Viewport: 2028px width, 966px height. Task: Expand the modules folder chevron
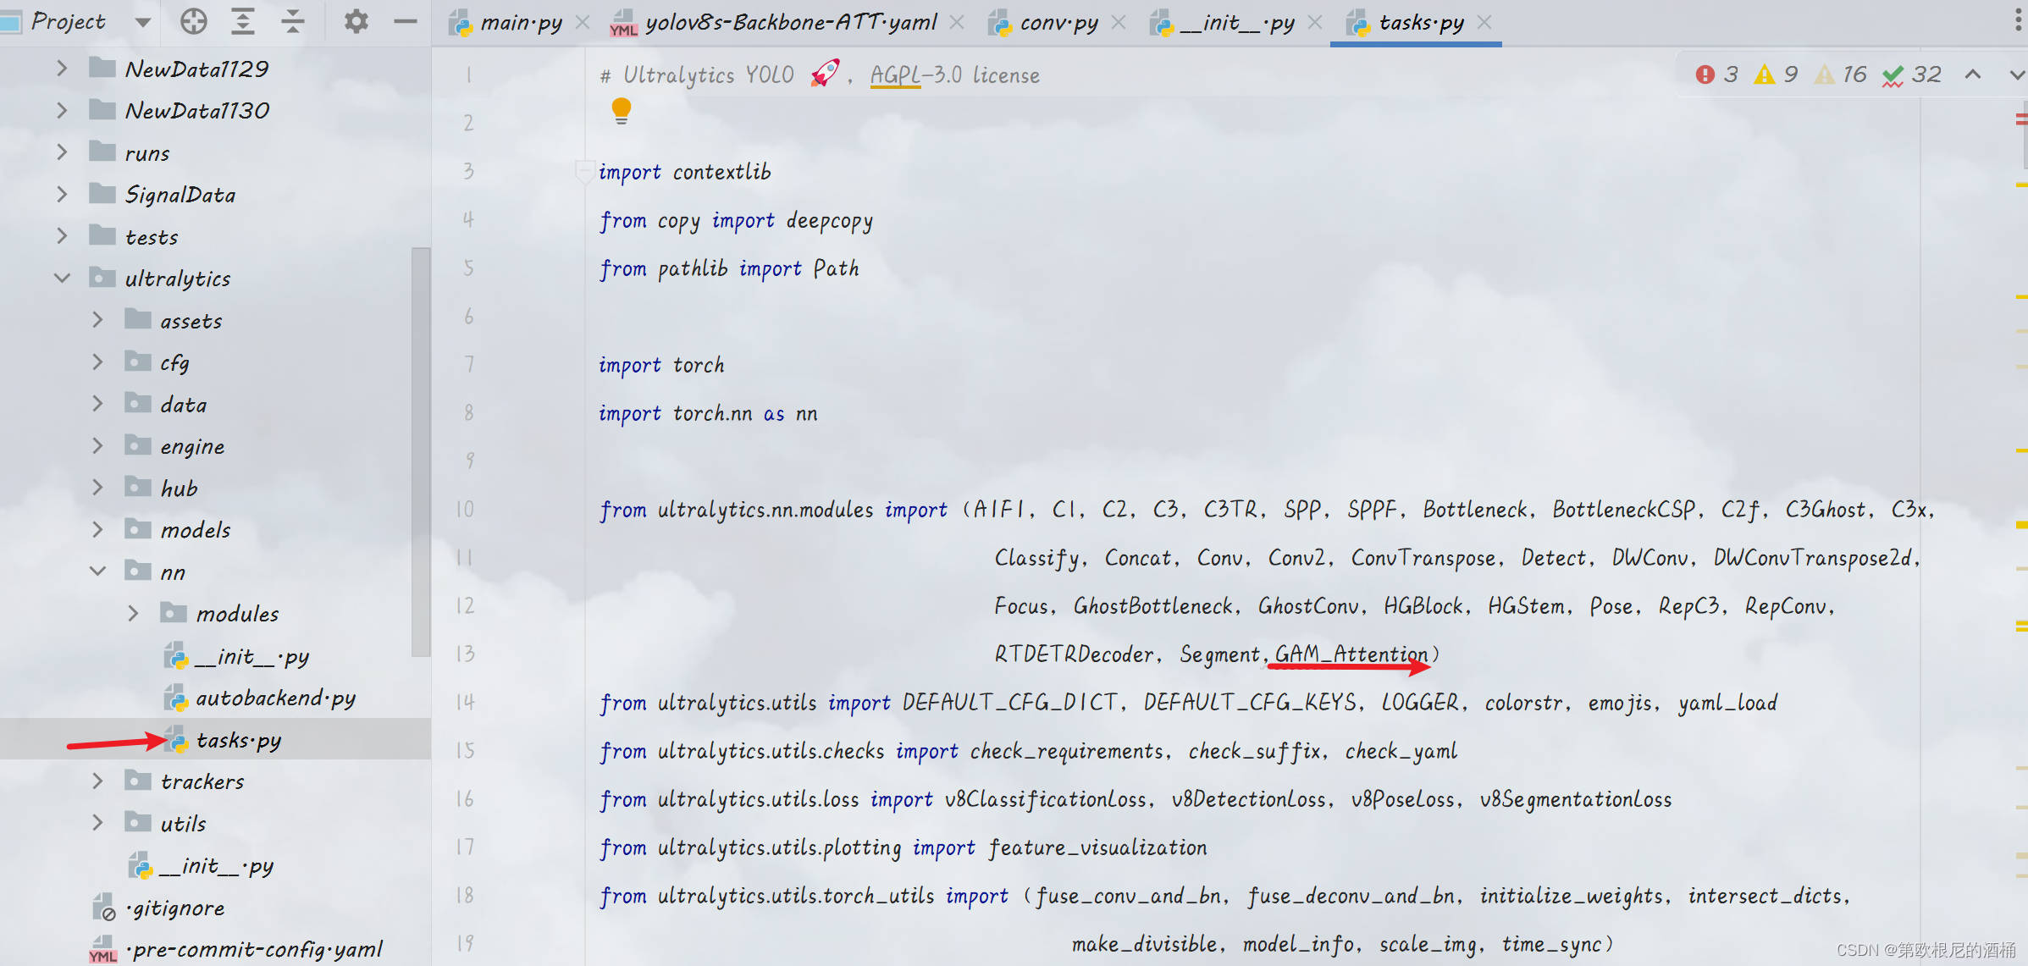point(133,613)
